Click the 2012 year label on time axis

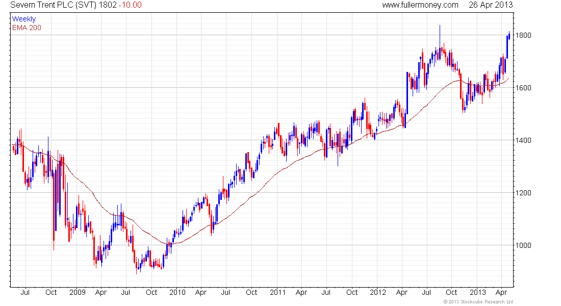coord(378,292)
